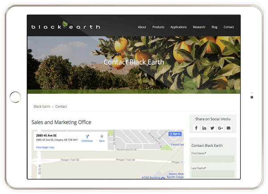Get Directions on the map card
268x194 pixels.
pos(87,138)
